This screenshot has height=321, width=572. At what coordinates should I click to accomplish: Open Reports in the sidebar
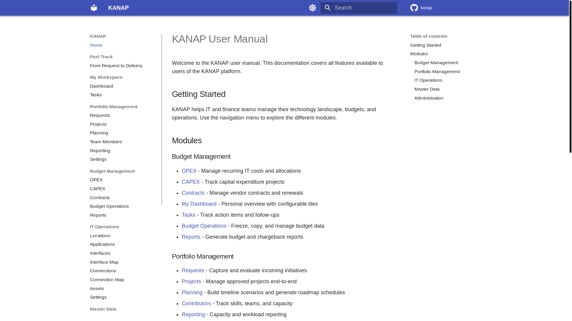click(98, 215)
